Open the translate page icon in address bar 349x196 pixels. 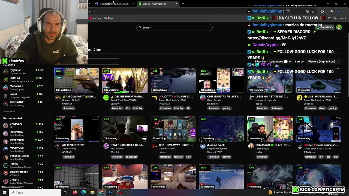pyautogui.click(x=307, y=11)
